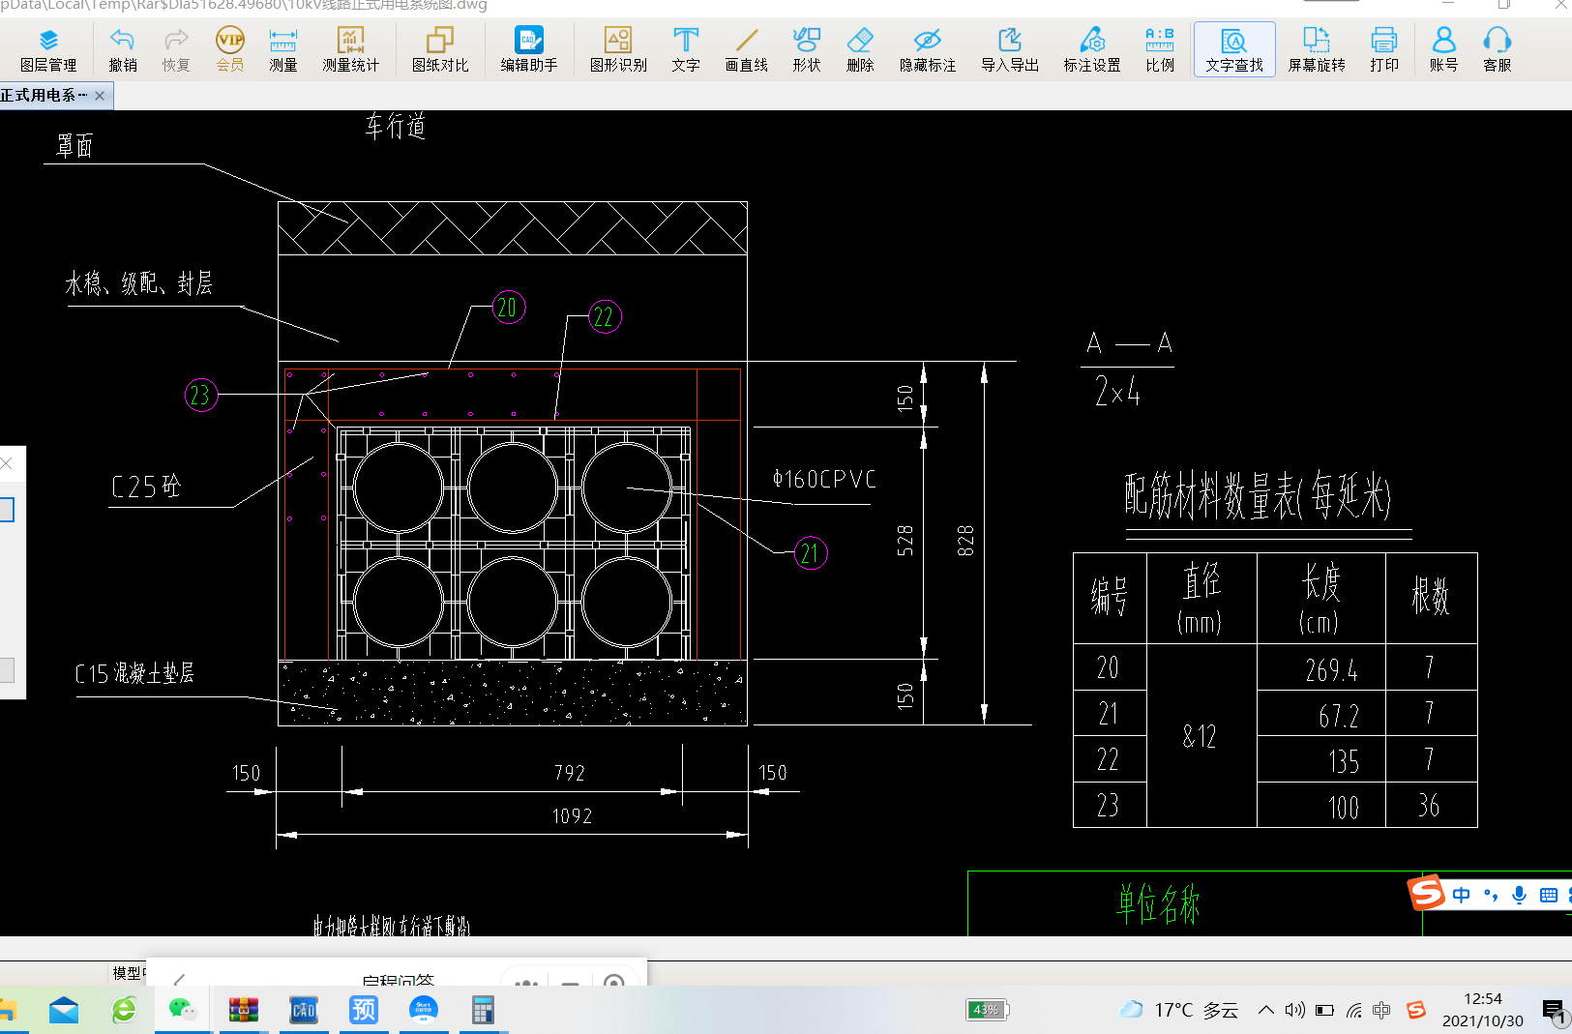The height and width of the screenshot is (1034, 1572).
Task: Click the table cell value 269.4
Action: click(1332, 669)
